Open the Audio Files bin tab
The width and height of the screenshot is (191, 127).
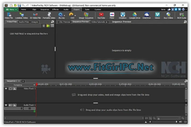pyautogui.click(x=24, y=22)
